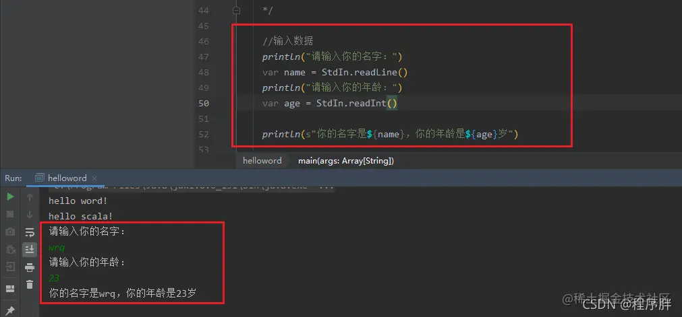Screen dimensions: 682x317
Task: Click the Restore Layout icon in Run panel
Action: (10, 289)
